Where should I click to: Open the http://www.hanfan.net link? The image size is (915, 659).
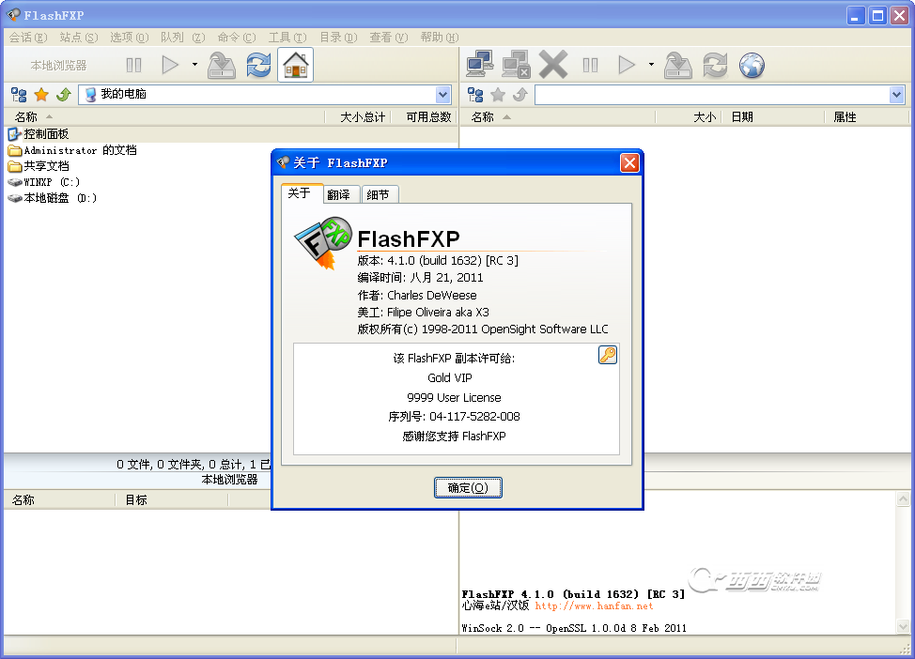(x=594, y=605)
